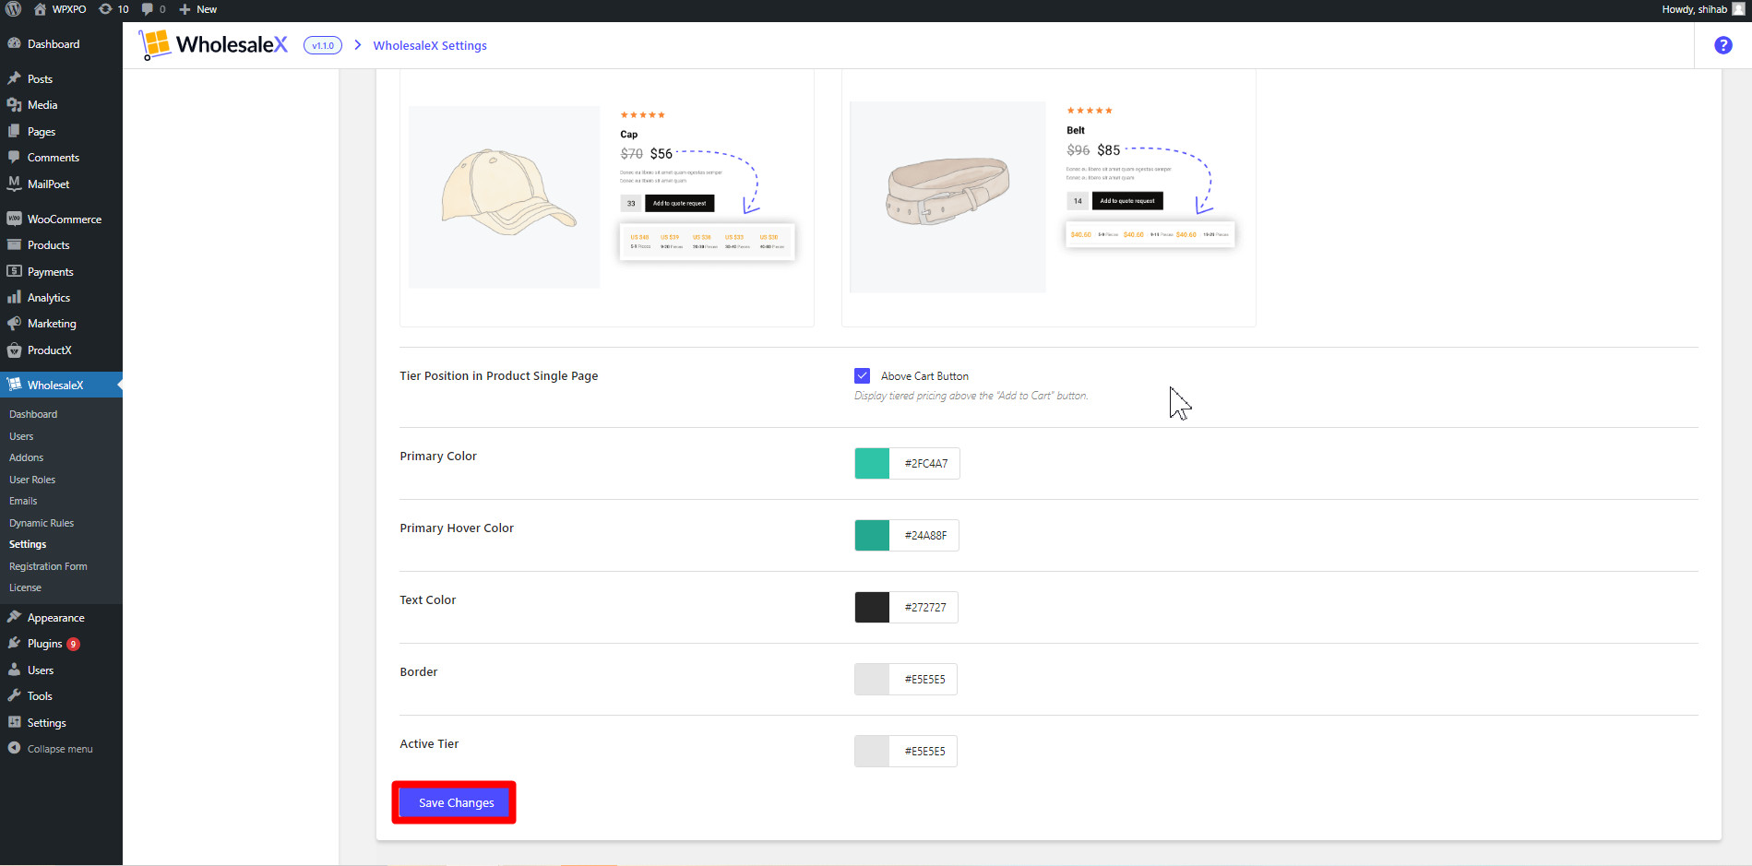This screenshot has height=866, width=1752.
Task: Click the v1.1.0 version badge
Action: coord(323,45)
